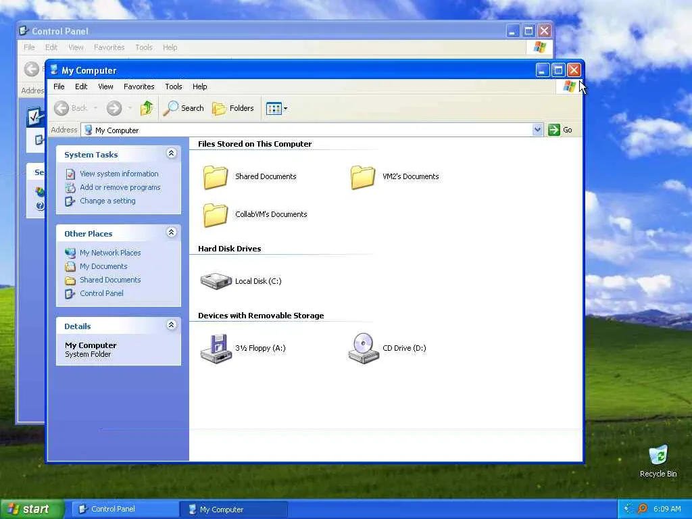Click the My Computer title bar icon
This screenshot has width=692, height=519.
tap(54, 70)
